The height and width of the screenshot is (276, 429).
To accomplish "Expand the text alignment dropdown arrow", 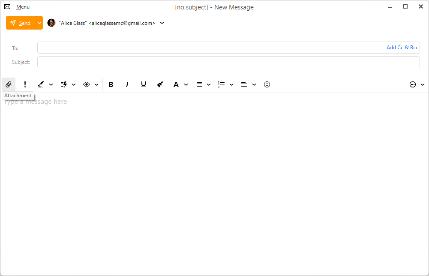I will tap(254, 84).
